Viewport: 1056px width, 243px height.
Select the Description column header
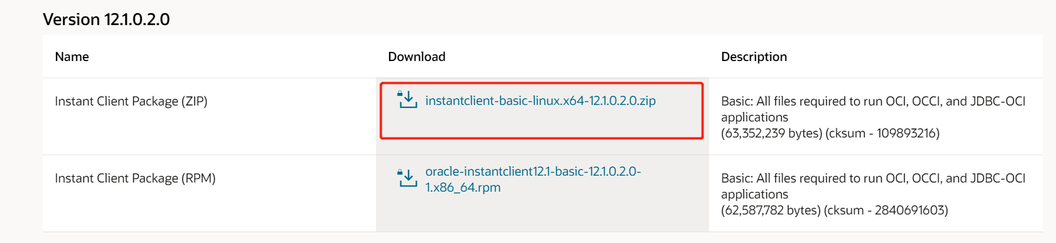coord(754,56)
